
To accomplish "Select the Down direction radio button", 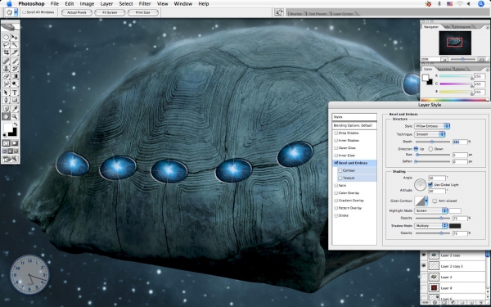I will (430, 149).
